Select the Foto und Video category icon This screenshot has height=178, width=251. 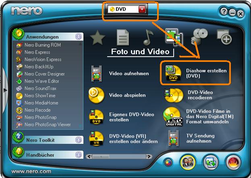click(x=174, y=37)
